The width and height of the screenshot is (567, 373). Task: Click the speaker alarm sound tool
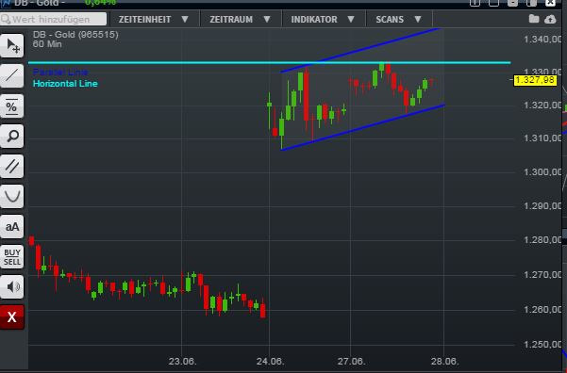pos(12,286)
